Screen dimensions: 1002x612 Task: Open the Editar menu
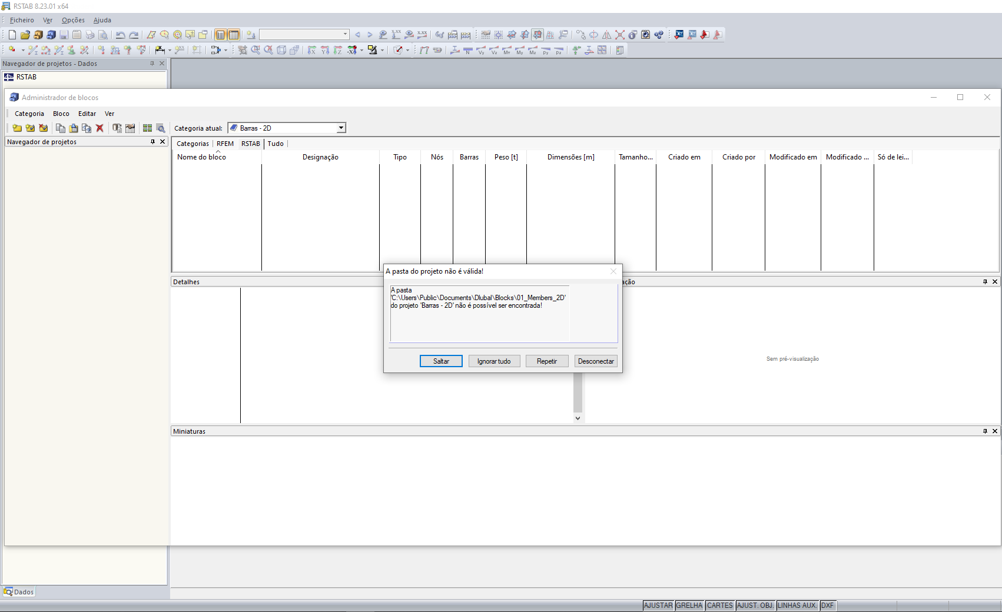(x=87, y=114)
